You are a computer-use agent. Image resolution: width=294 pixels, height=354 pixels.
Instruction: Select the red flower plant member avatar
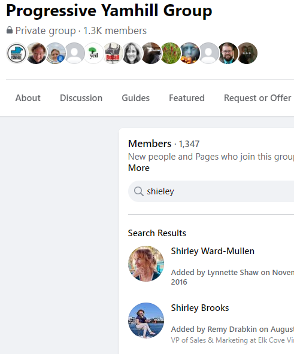170,53
